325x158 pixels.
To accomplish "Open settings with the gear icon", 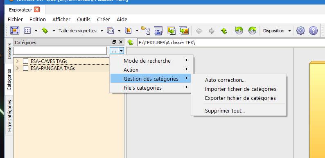I will pyautogui.click(x=300, y=31).
